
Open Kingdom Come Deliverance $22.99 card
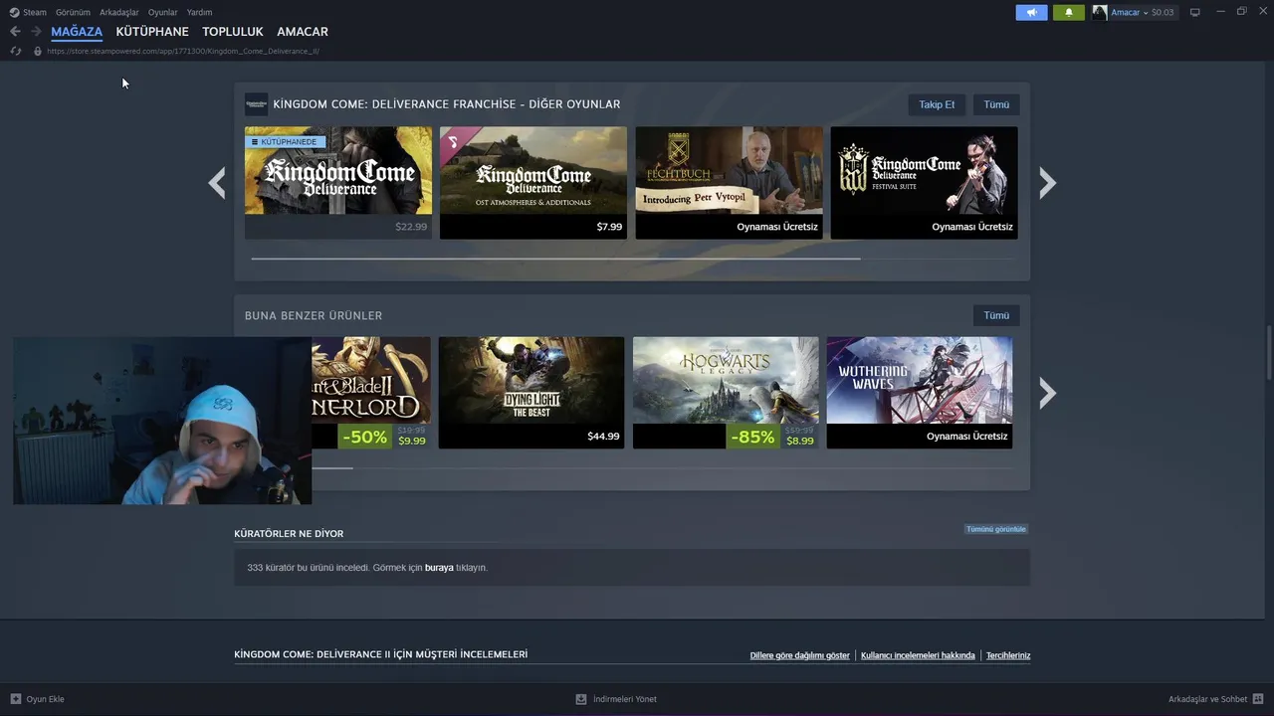click(x=338, y=182)
